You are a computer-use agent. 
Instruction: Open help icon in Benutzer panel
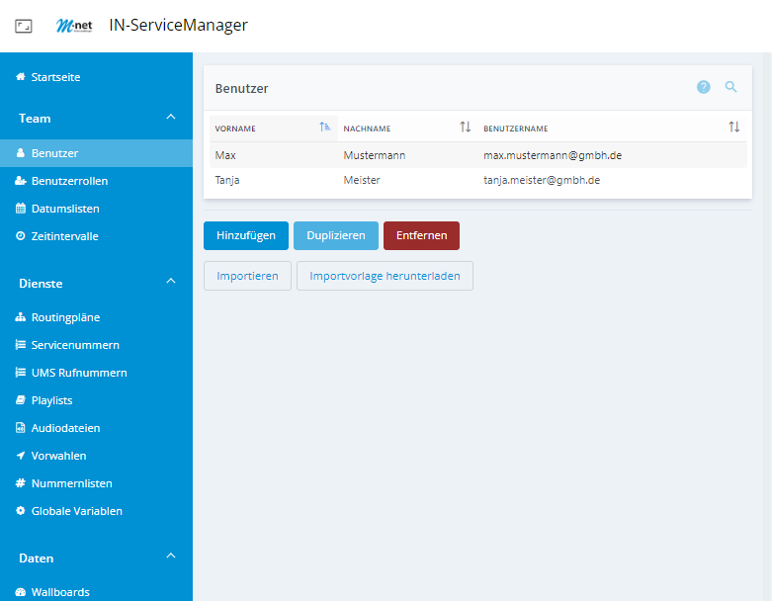tap(704, 87)
